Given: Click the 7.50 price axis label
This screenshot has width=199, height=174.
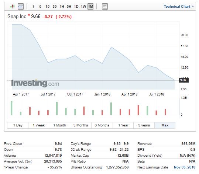Looking at the screenshot, I should click(x=183, y=89).
